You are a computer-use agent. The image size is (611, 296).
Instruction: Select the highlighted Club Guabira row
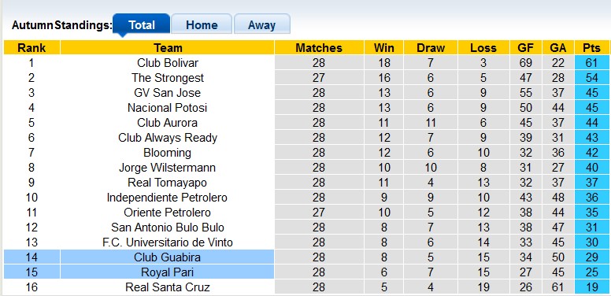pos(306,257)
